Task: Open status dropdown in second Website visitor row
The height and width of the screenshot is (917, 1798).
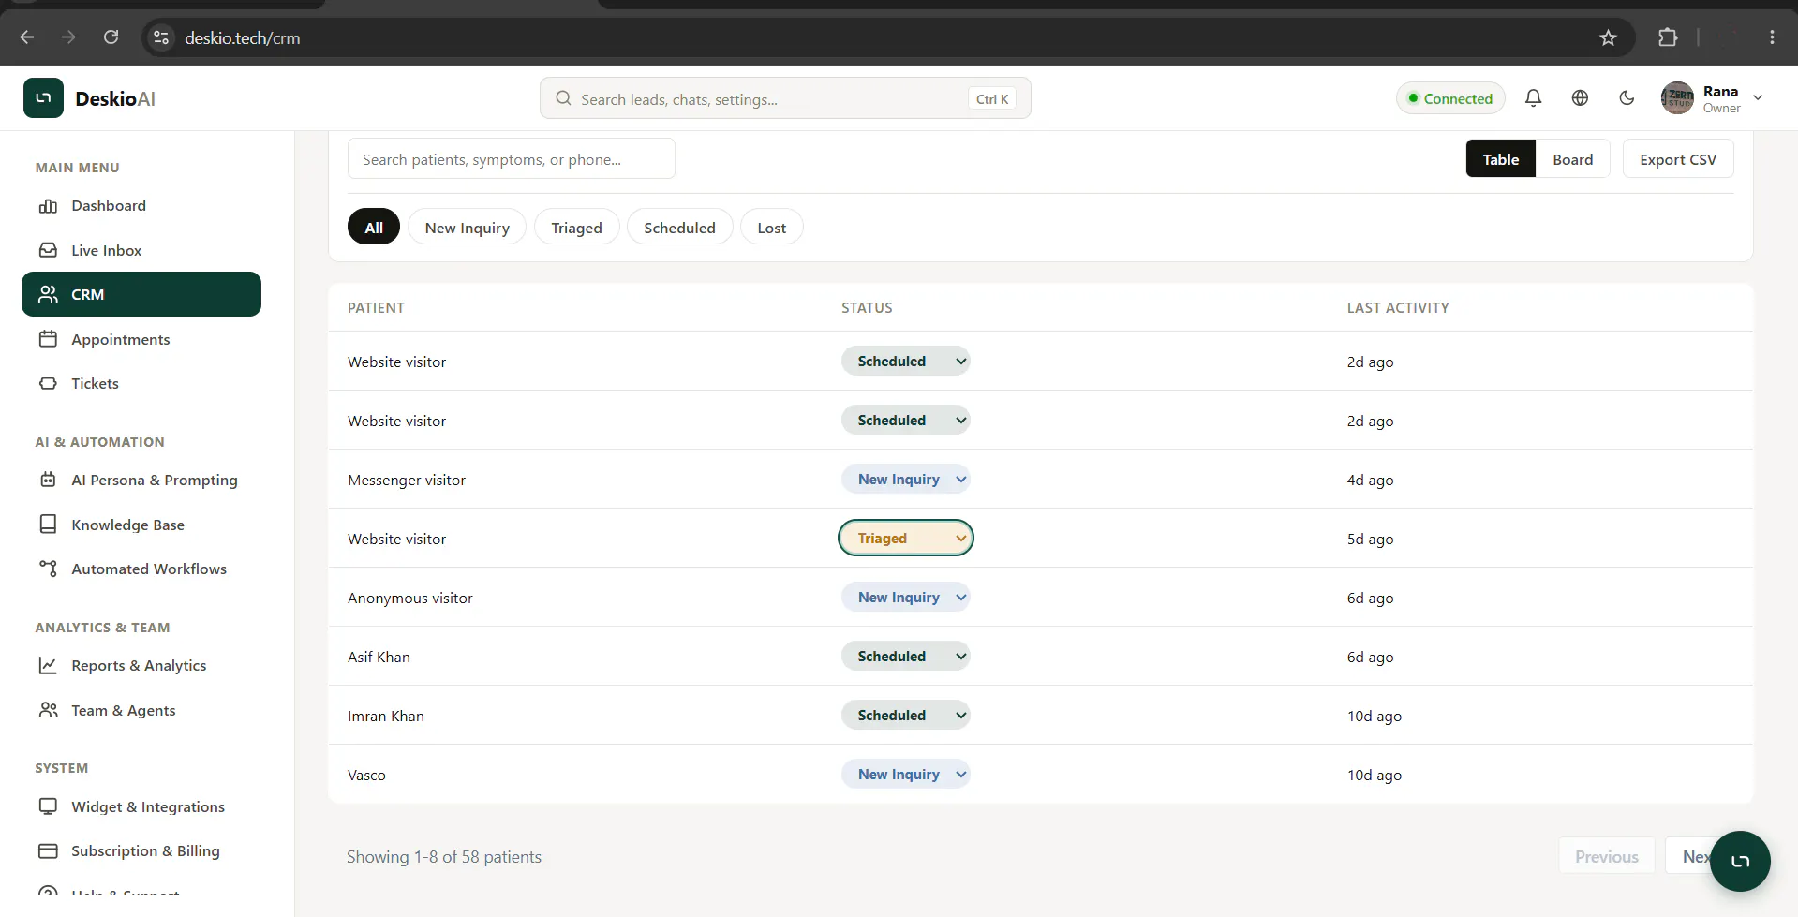Action: 905,421
